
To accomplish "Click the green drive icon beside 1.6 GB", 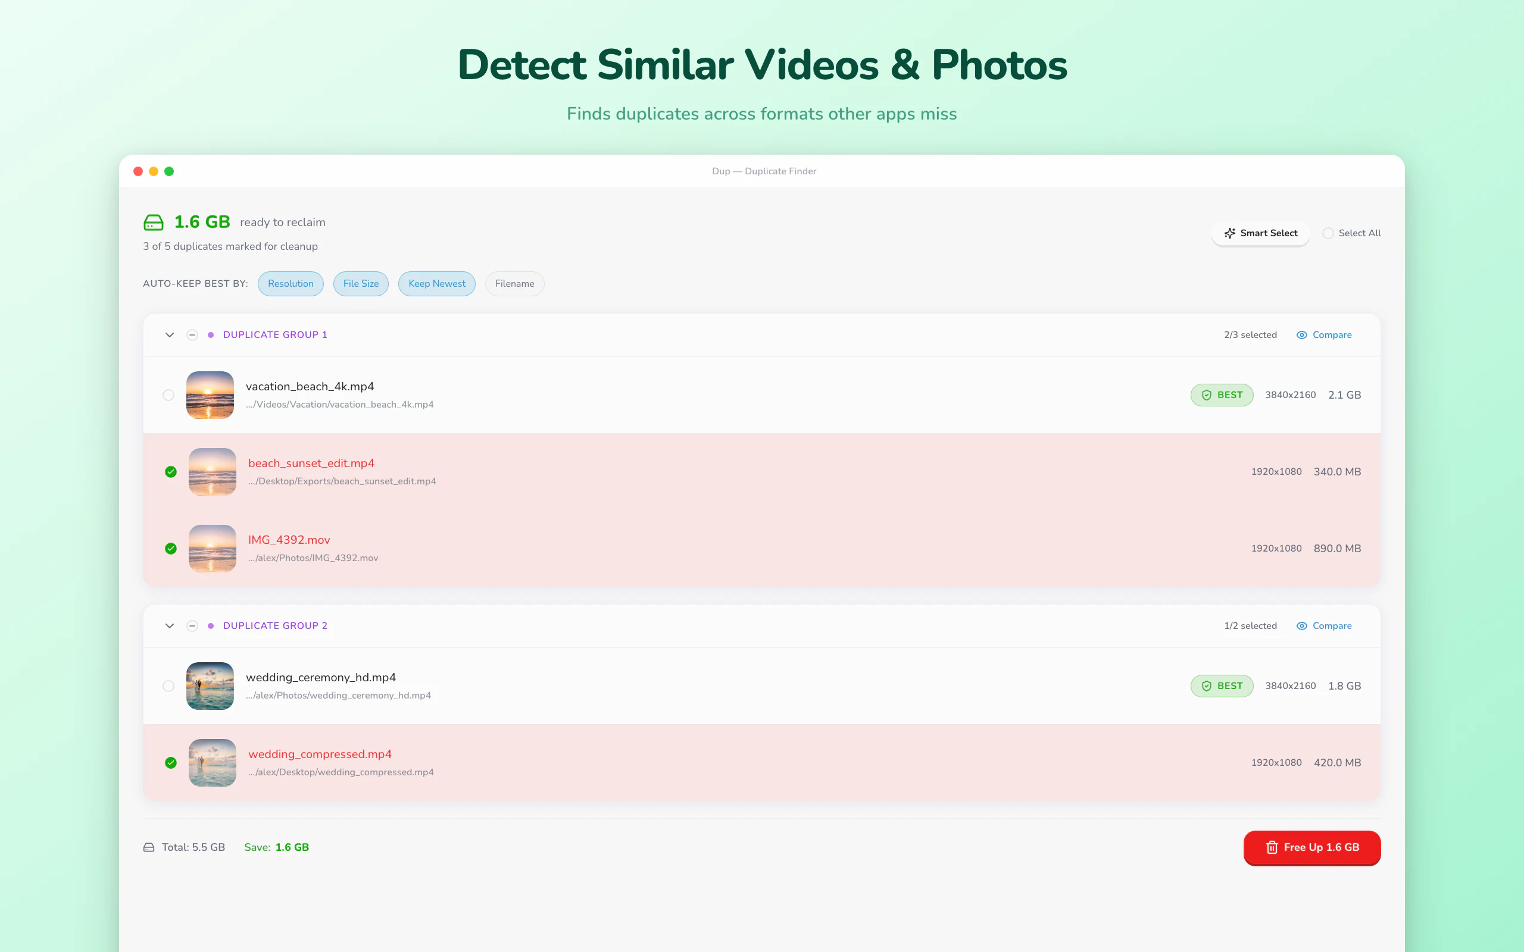I will [153, 223].
